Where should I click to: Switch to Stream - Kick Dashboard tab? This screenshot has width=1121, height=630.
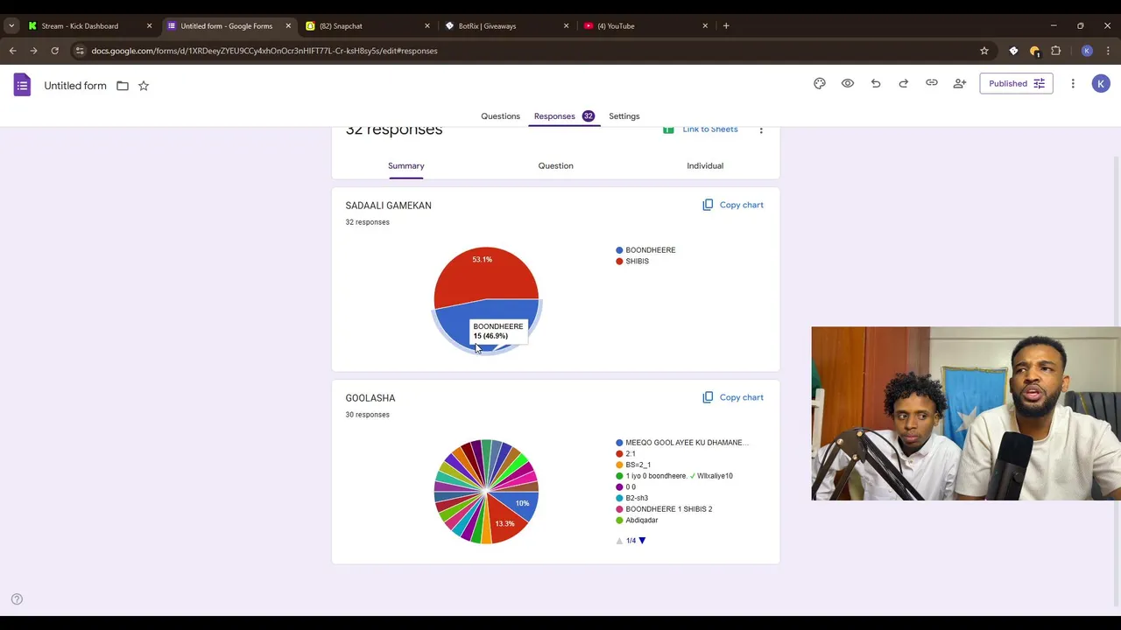pyautogui.click(x=80, y=26)
